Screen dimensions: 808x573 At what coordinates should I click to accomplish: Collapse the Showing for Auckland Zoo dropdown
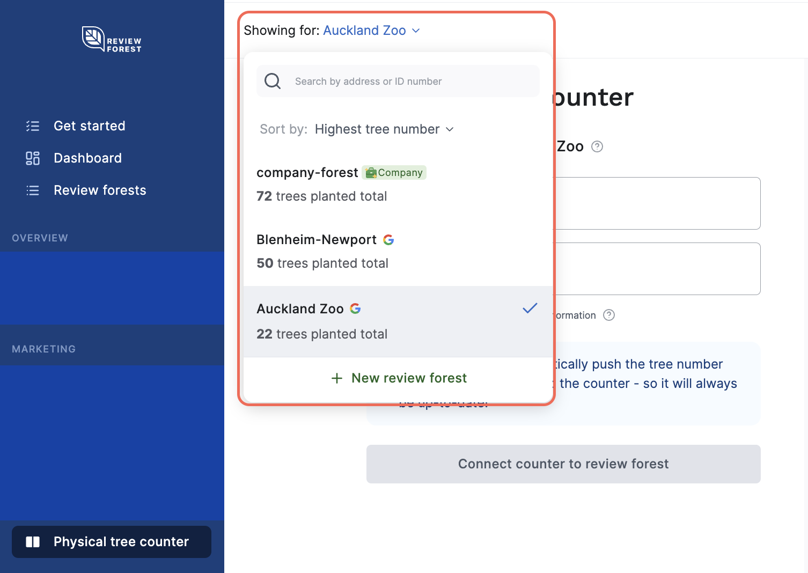coord(371,31)
